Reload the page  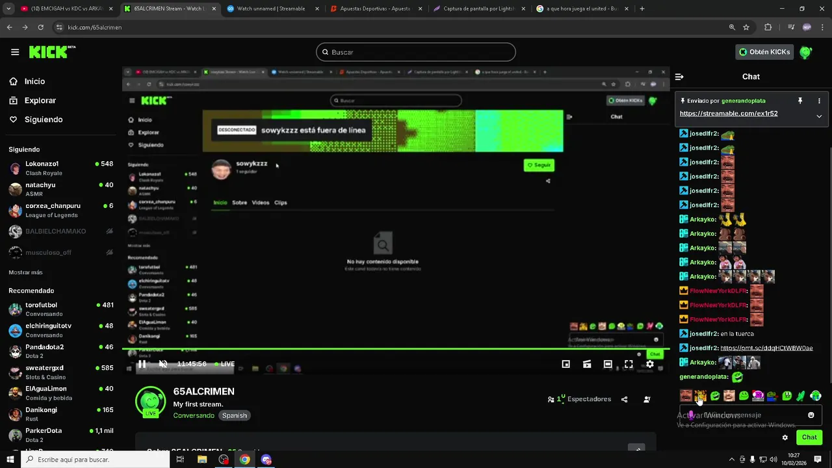(x=41, y=27)
